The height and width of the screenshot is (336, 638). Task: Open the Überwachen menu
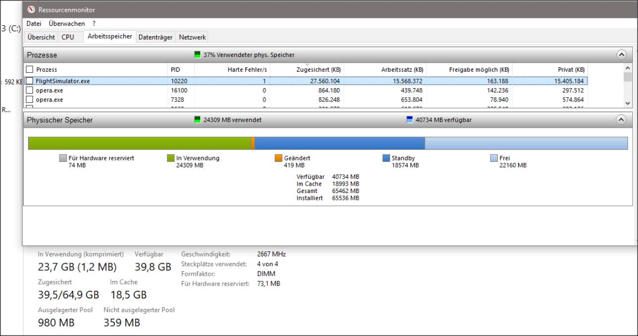(x=67, y=23)
